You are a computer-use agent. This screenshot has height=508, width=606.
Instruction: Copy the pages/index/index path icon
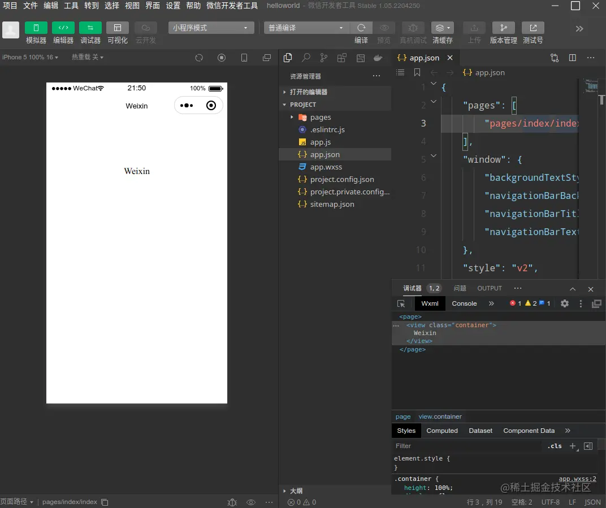point(105,502)
